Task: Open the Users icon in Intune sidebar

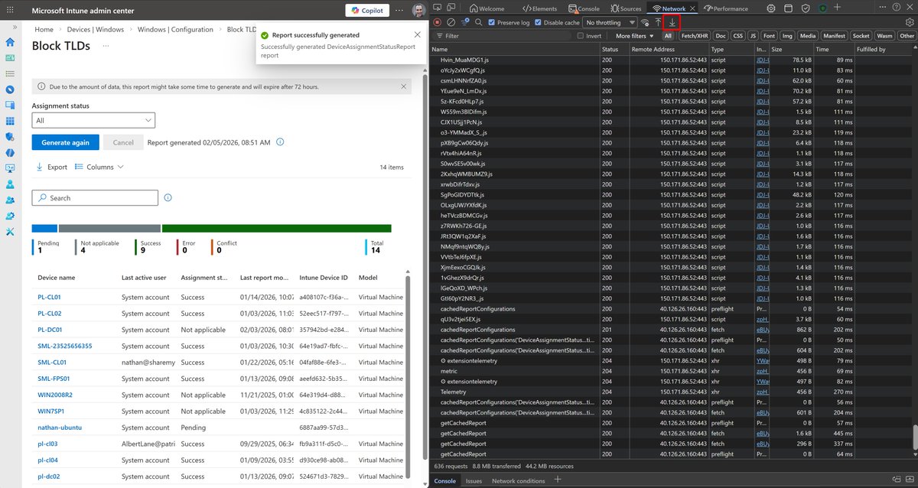Action: (10, 184)
